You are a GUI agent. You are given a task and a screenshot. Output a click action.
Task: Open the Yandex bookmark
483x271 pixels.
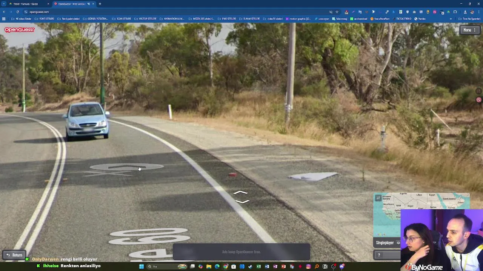(420, 19)
